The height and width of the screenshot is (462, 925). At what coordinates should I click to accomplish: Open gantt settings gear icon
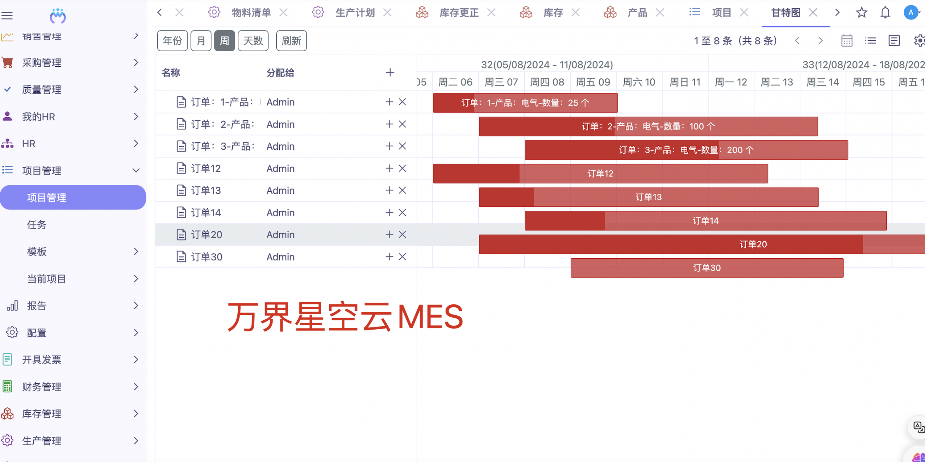pyautogui.click(x=919, y=41)
